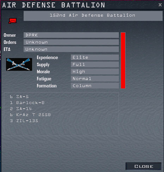The image size is (164, 172).
Task: Select the 3 ZIL-135 equipment entry
Action: [x=24, y=121]
